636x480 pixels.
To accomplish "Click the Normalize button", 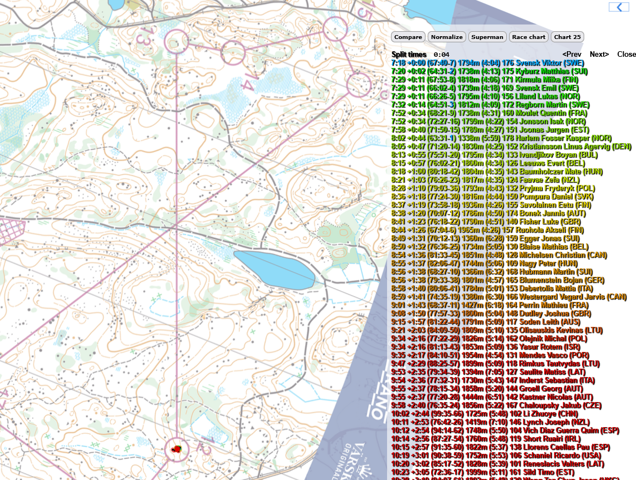I will point(447,37).
